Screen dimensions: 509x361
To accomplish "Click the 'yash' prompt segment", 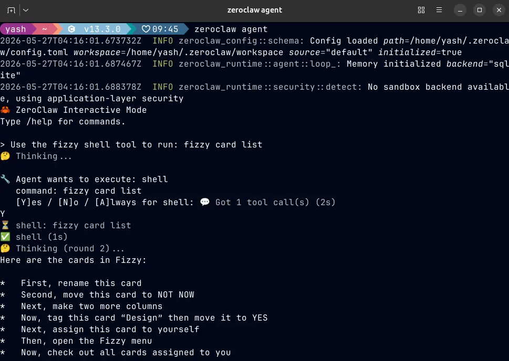I will (16, 29).
